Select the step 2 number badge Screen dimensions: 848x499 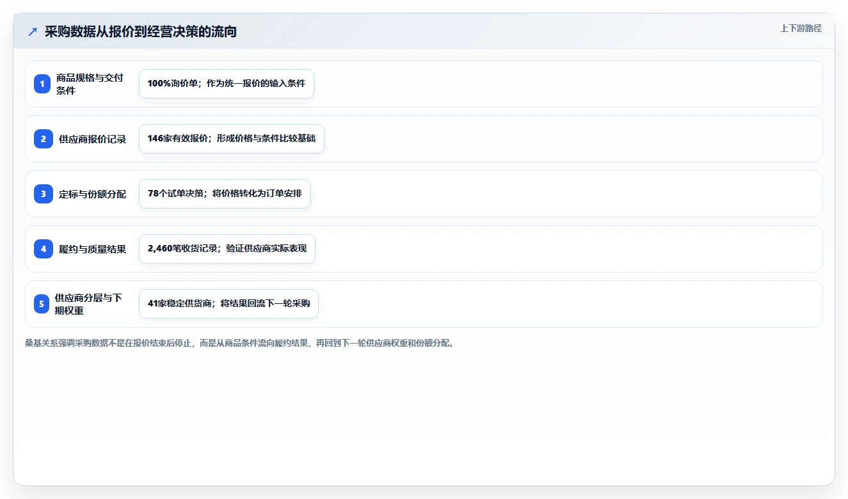pyautogui.click(x=44, y=139)
